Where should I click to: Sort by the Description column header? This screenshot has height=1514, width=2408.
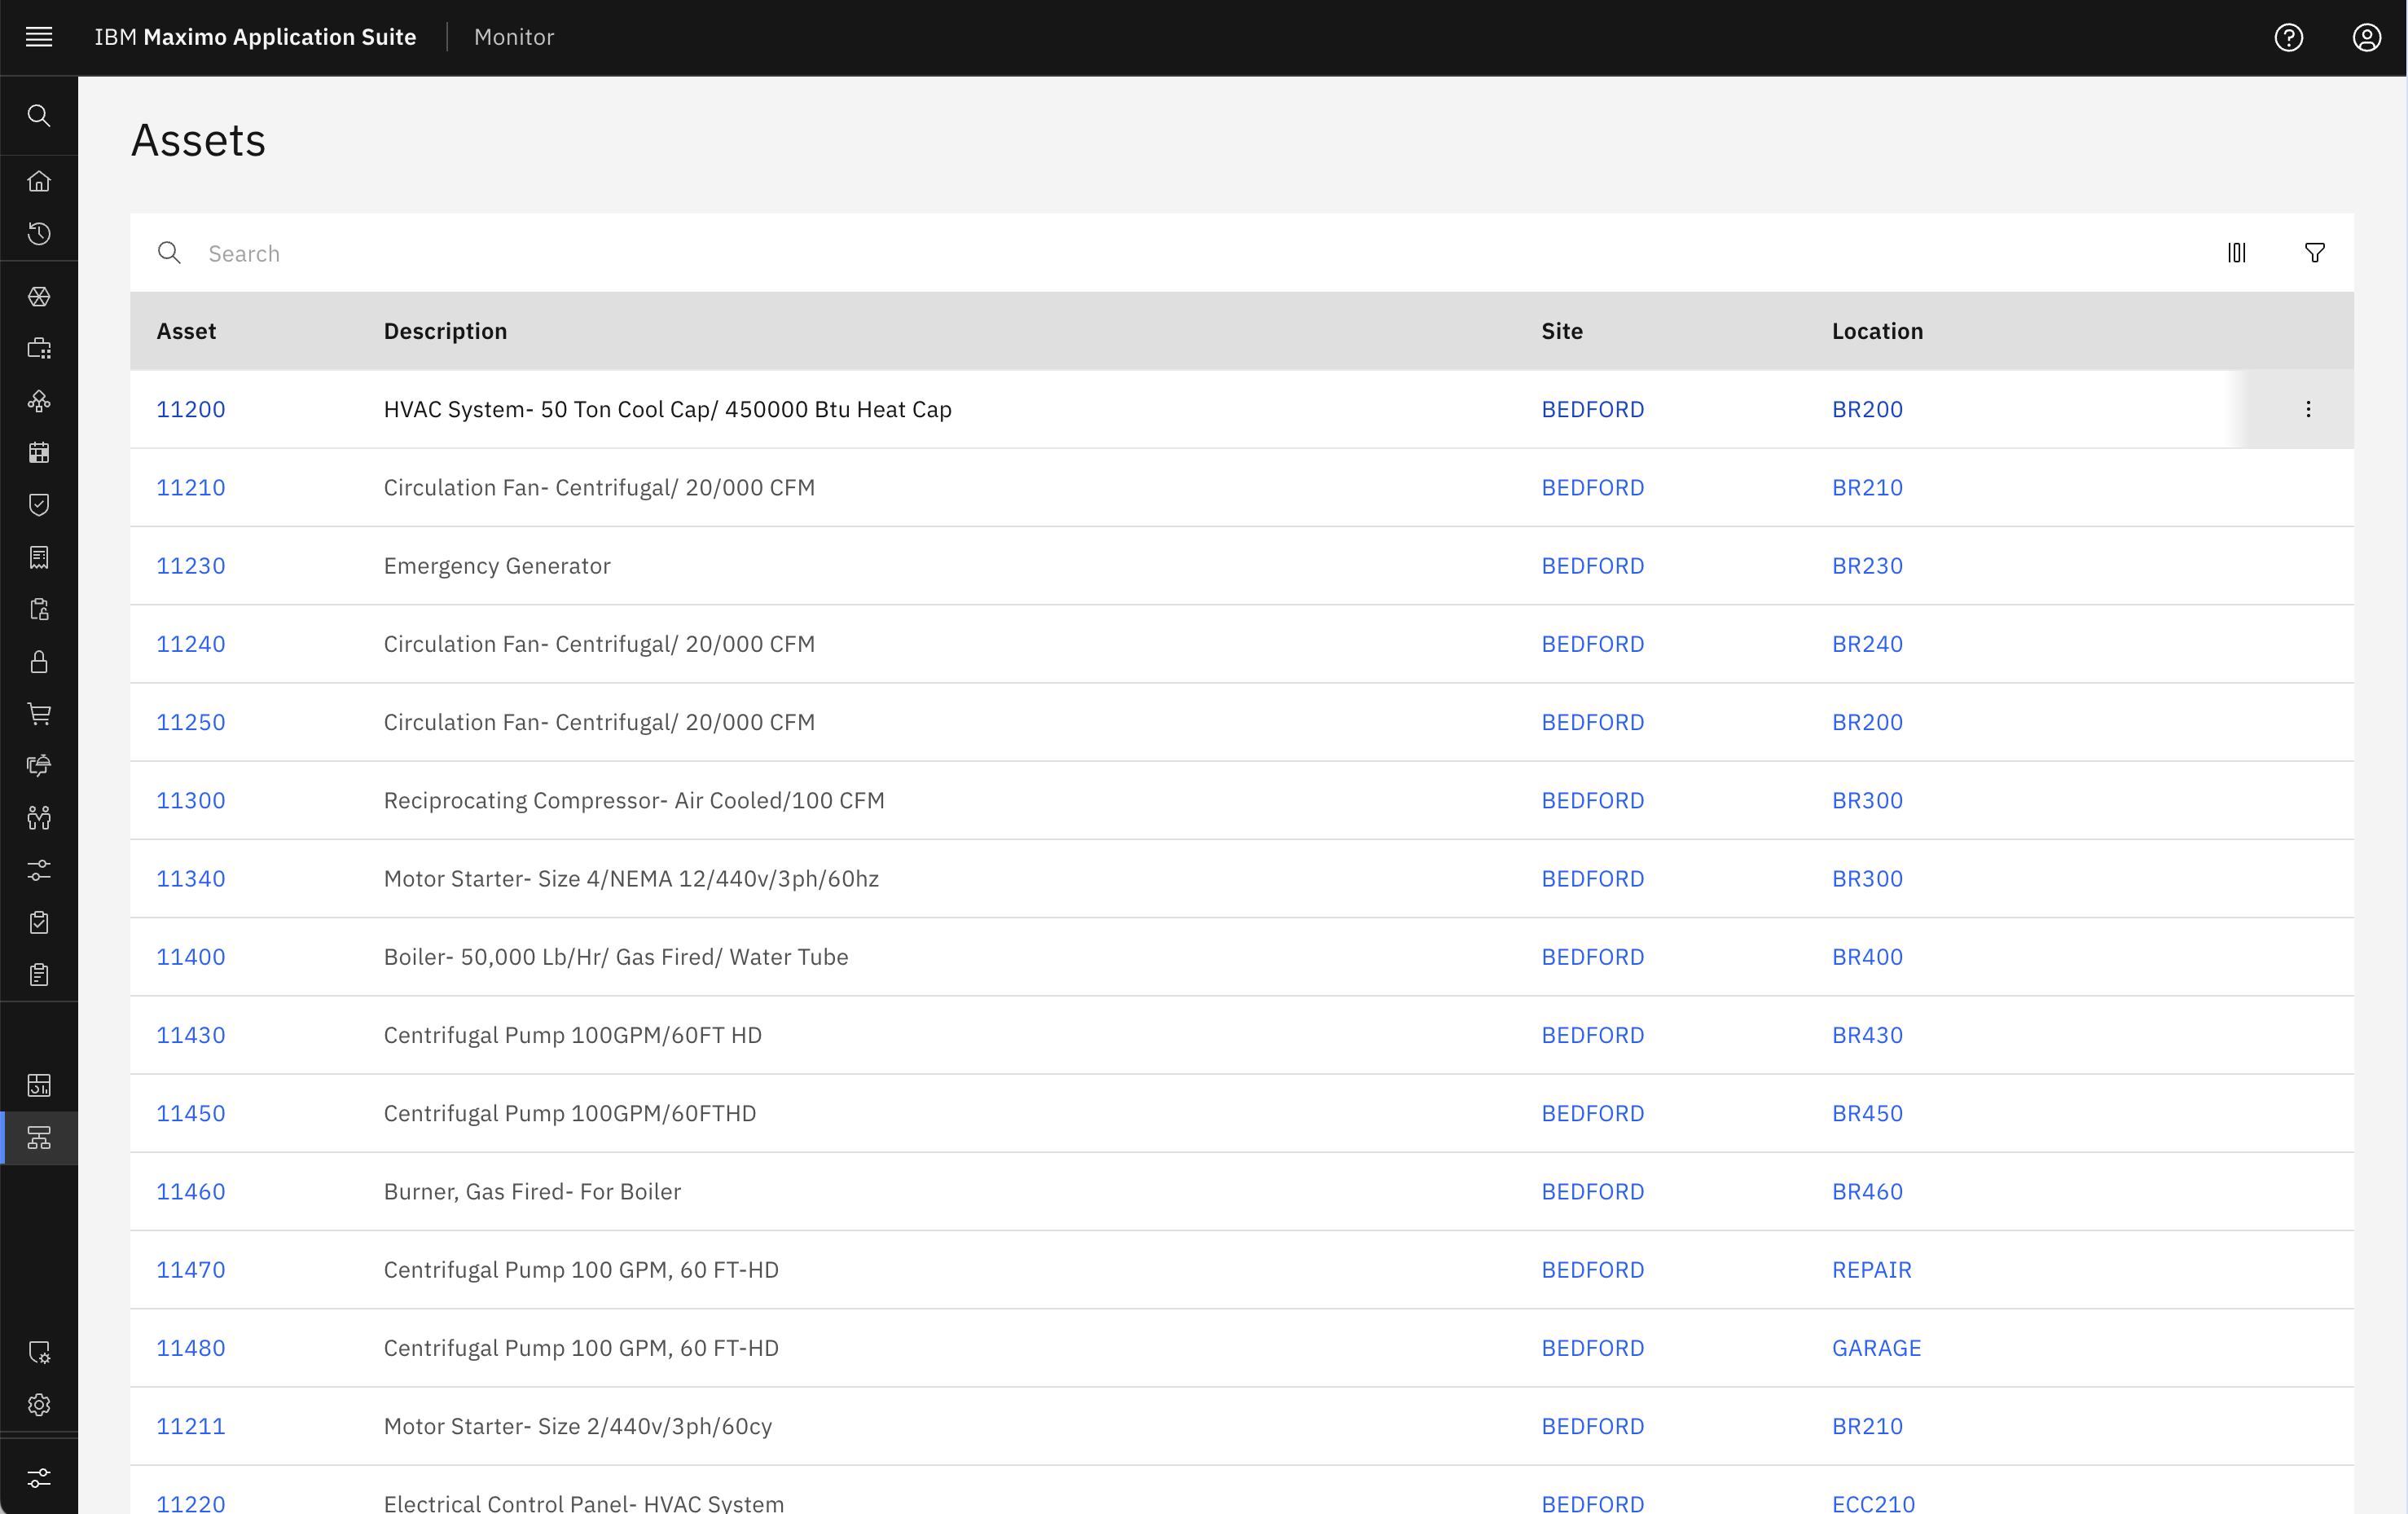point(445,331)
